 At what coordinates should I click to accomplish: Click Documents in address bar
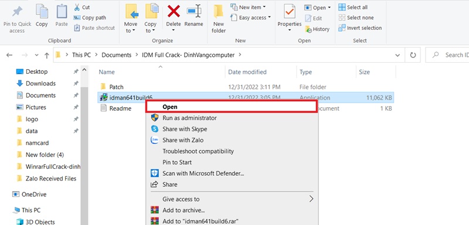[x=116, y=55]
